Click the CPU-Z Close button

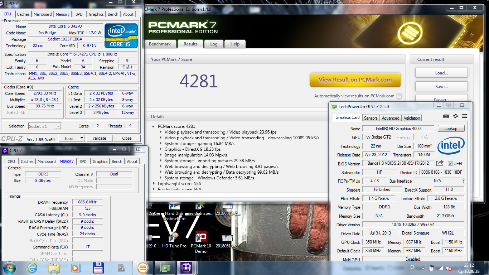point(127,138)
